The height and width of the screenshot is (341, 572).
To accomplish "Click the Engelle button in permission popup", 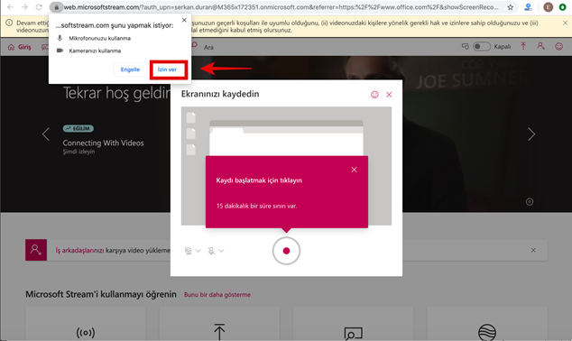I will (130, 69).
